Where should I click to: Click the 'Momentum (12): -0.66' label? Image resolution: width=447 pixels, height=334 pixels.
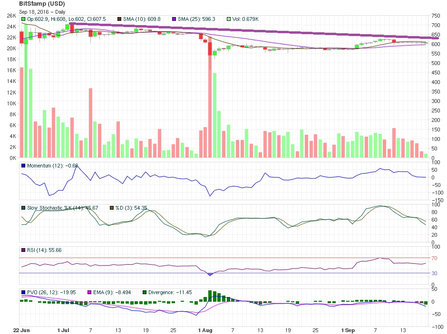pos(52,166)
